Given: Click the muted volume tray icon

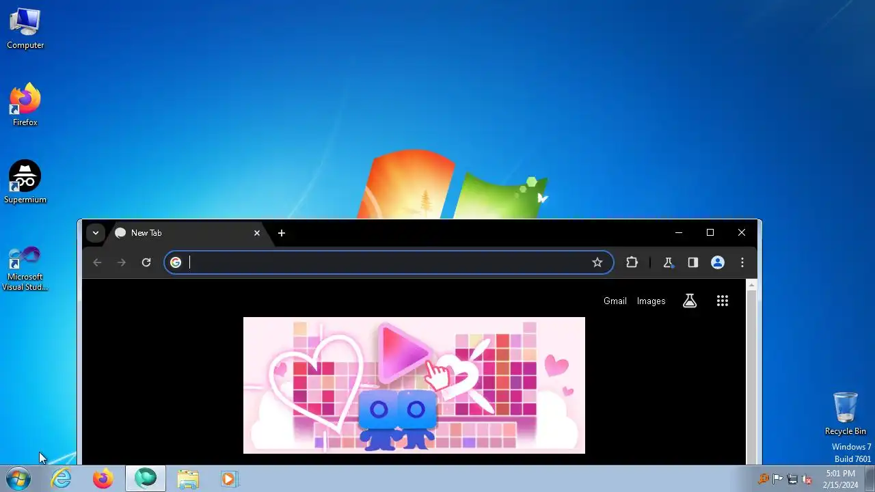Looking at the screenshot, I should pos(807,479).
